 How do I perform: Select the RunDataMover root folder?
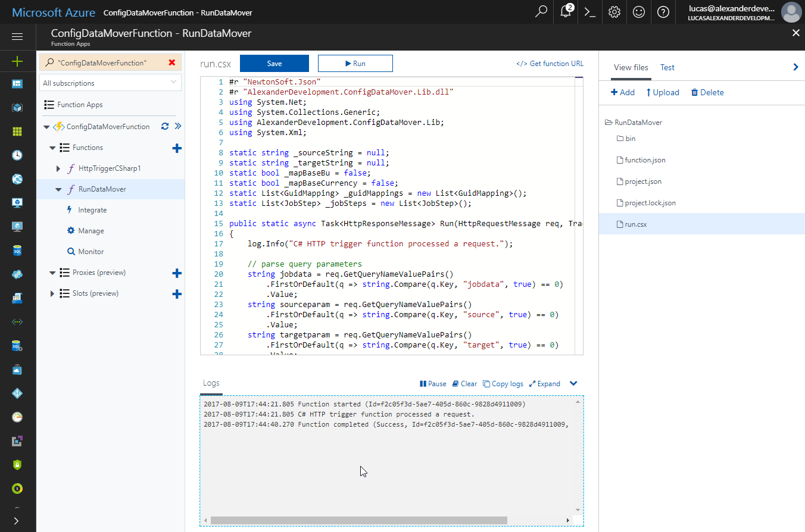click(x=634, y=123)
